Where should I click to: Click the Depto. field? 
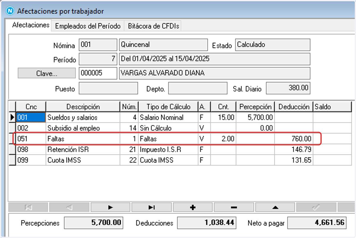[198, 88]
